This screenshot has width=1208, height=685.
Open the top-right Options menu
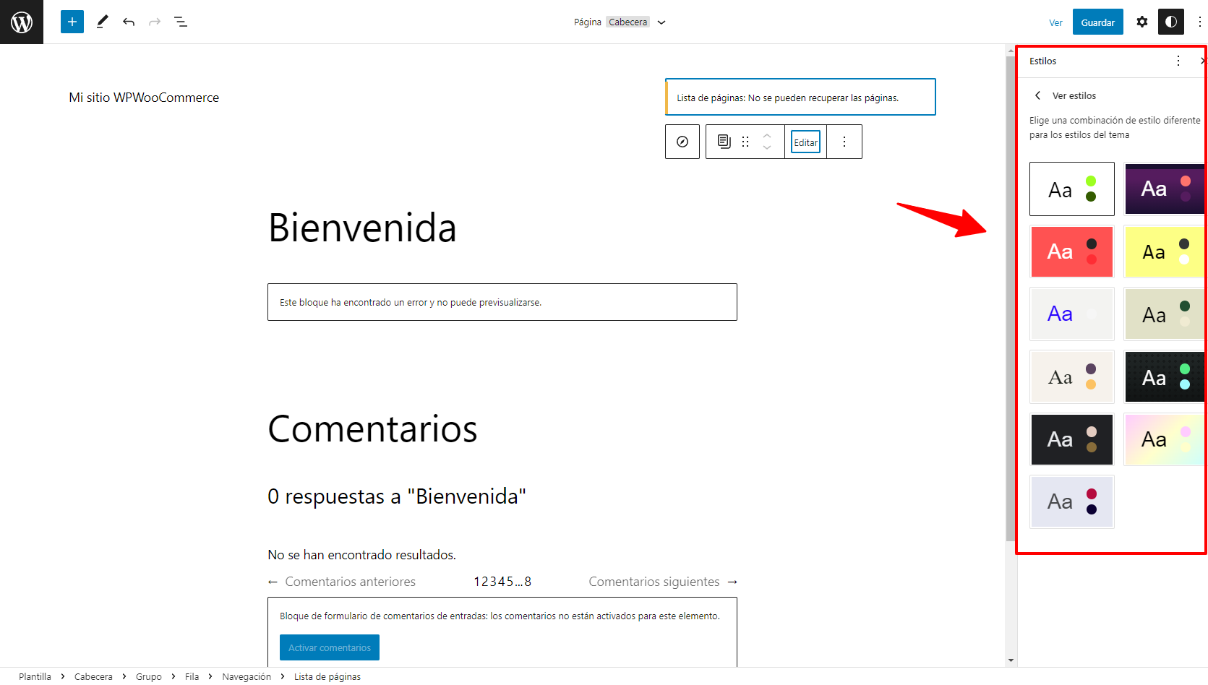point(1199,22)
